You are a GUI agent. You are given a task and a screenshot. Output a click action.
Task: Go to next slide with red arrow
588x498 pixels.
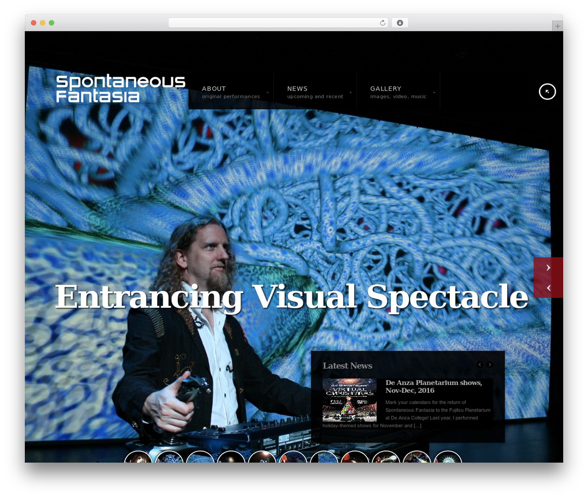(x=548, y=267)
